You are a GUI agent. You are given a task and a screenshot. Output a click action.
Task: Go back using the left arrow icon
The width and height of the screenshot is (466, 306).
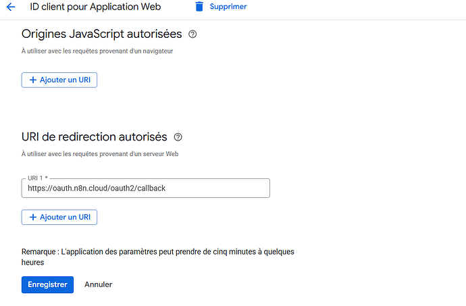11,7
